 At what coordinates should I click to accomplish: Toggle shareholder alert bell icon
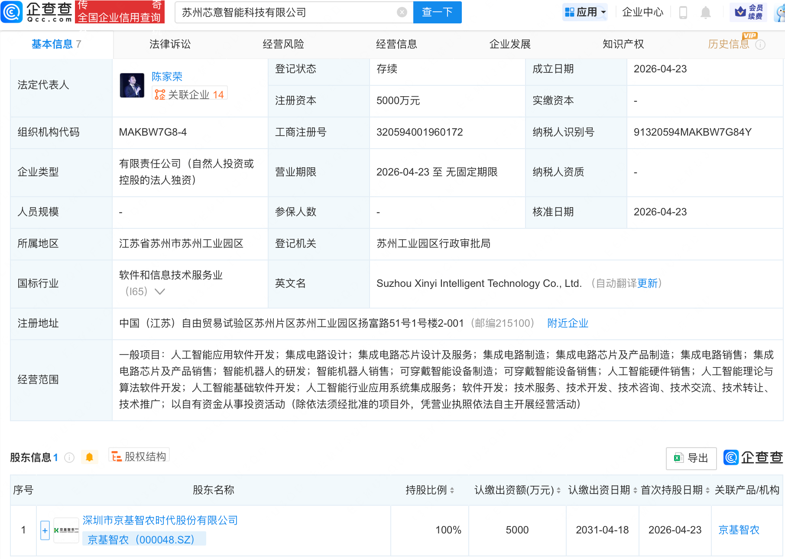coord(90,457)
